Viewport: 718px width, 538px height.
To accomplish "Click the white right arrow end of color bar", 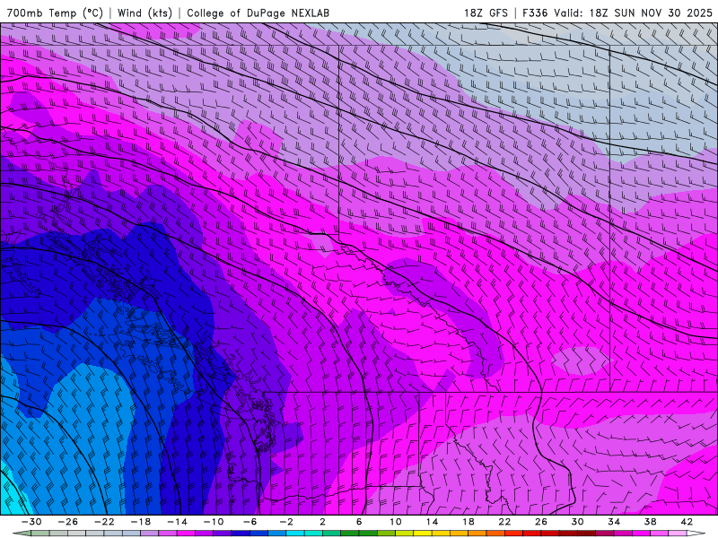I will (696, 534).
